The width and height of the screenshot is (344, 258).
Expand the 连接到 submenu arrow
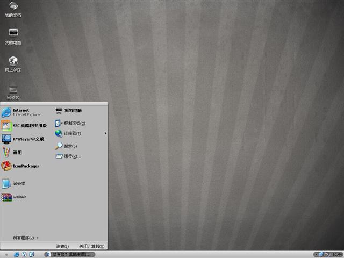pos(105,133)
